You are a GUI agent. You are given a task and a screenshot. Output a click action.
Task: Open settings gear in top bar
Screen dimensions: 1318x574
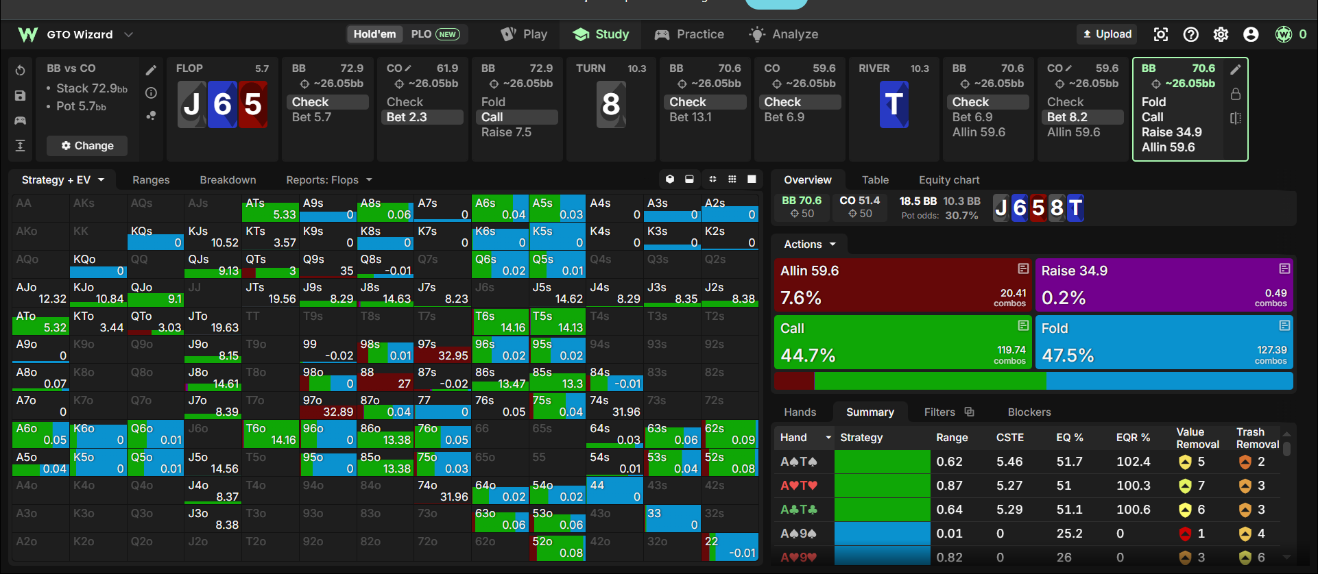1221,34
